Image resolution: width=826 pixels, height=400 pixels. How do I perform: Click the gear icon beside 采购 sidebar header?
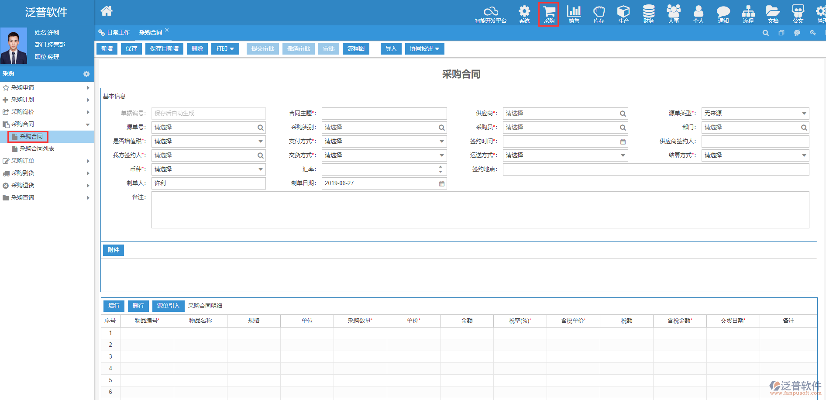[x=86, y=74]
